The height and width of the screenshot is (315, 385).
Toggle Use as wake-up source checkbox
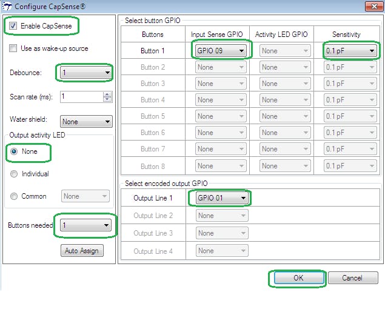[13, 48]
